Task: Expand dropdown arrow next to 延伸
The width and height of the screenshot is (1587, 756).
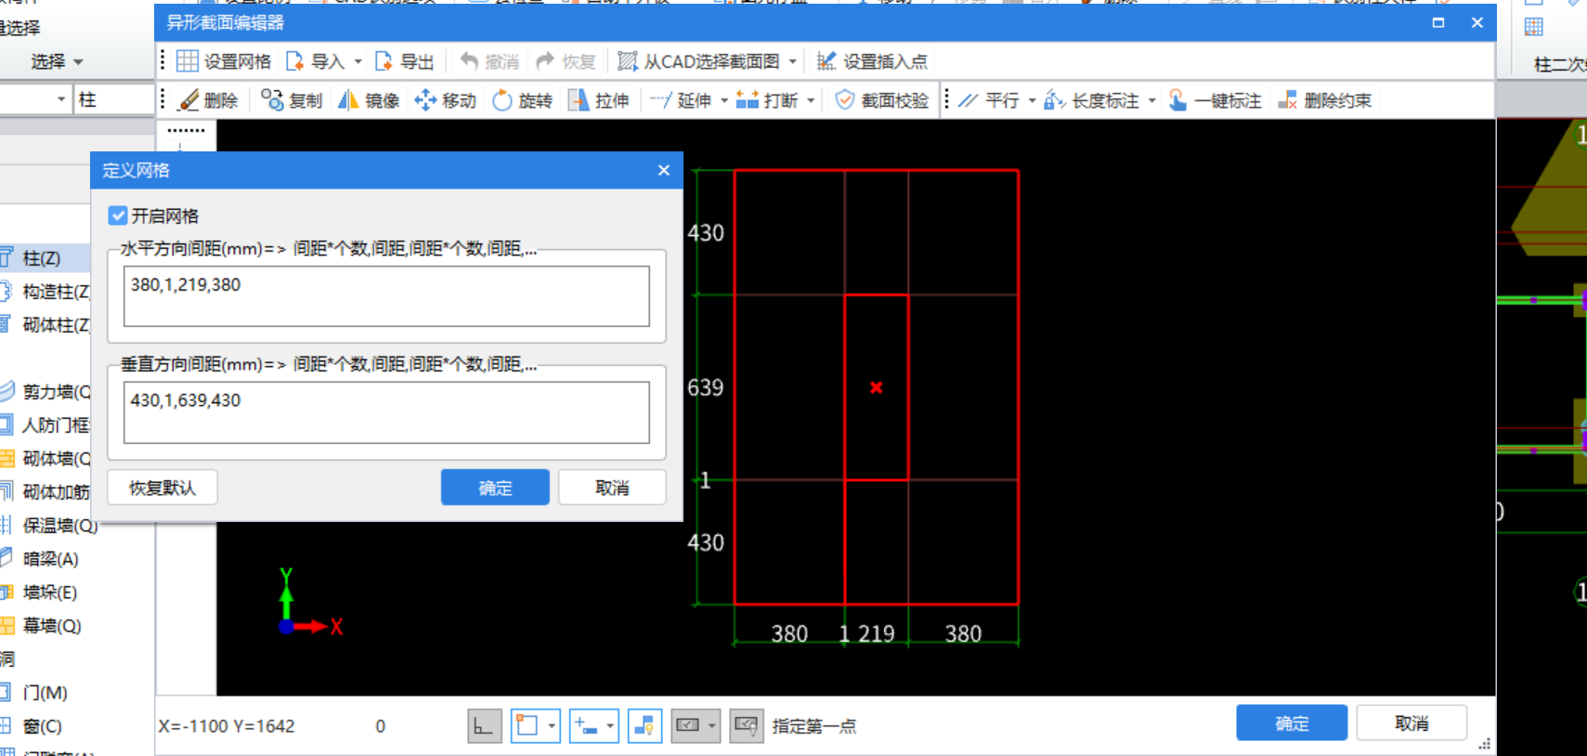Action: (723, 100)
